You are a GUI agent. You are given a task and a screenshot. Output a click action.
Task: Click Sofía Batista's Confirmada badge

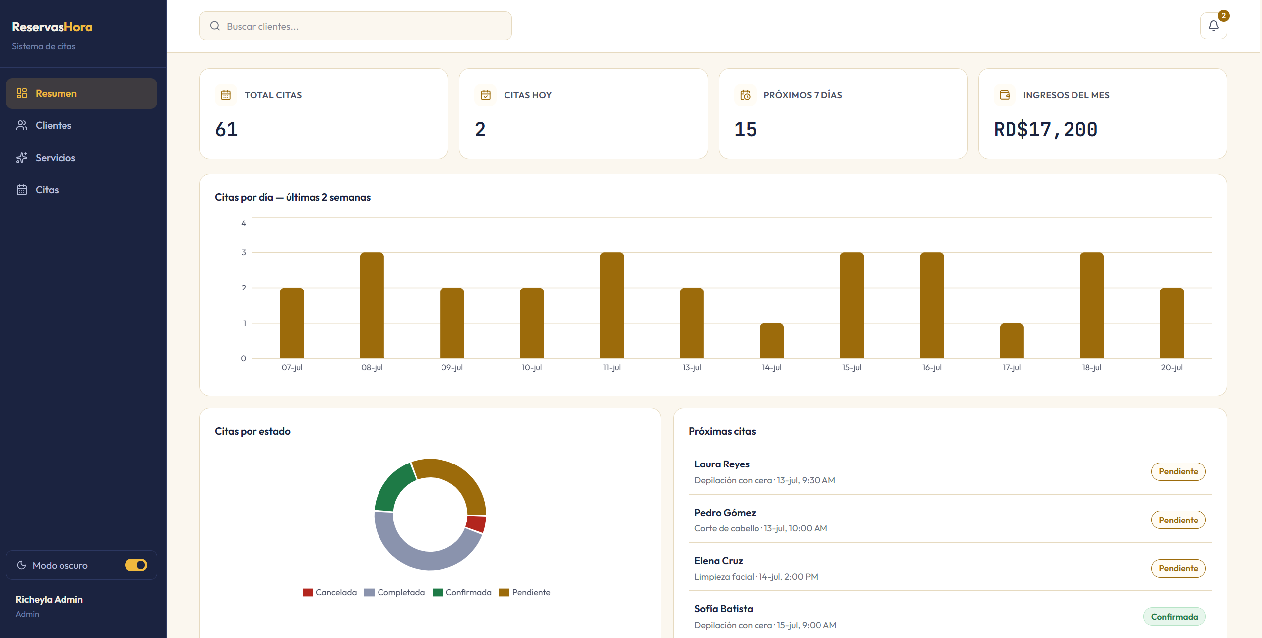click(x=1174, y=617)
